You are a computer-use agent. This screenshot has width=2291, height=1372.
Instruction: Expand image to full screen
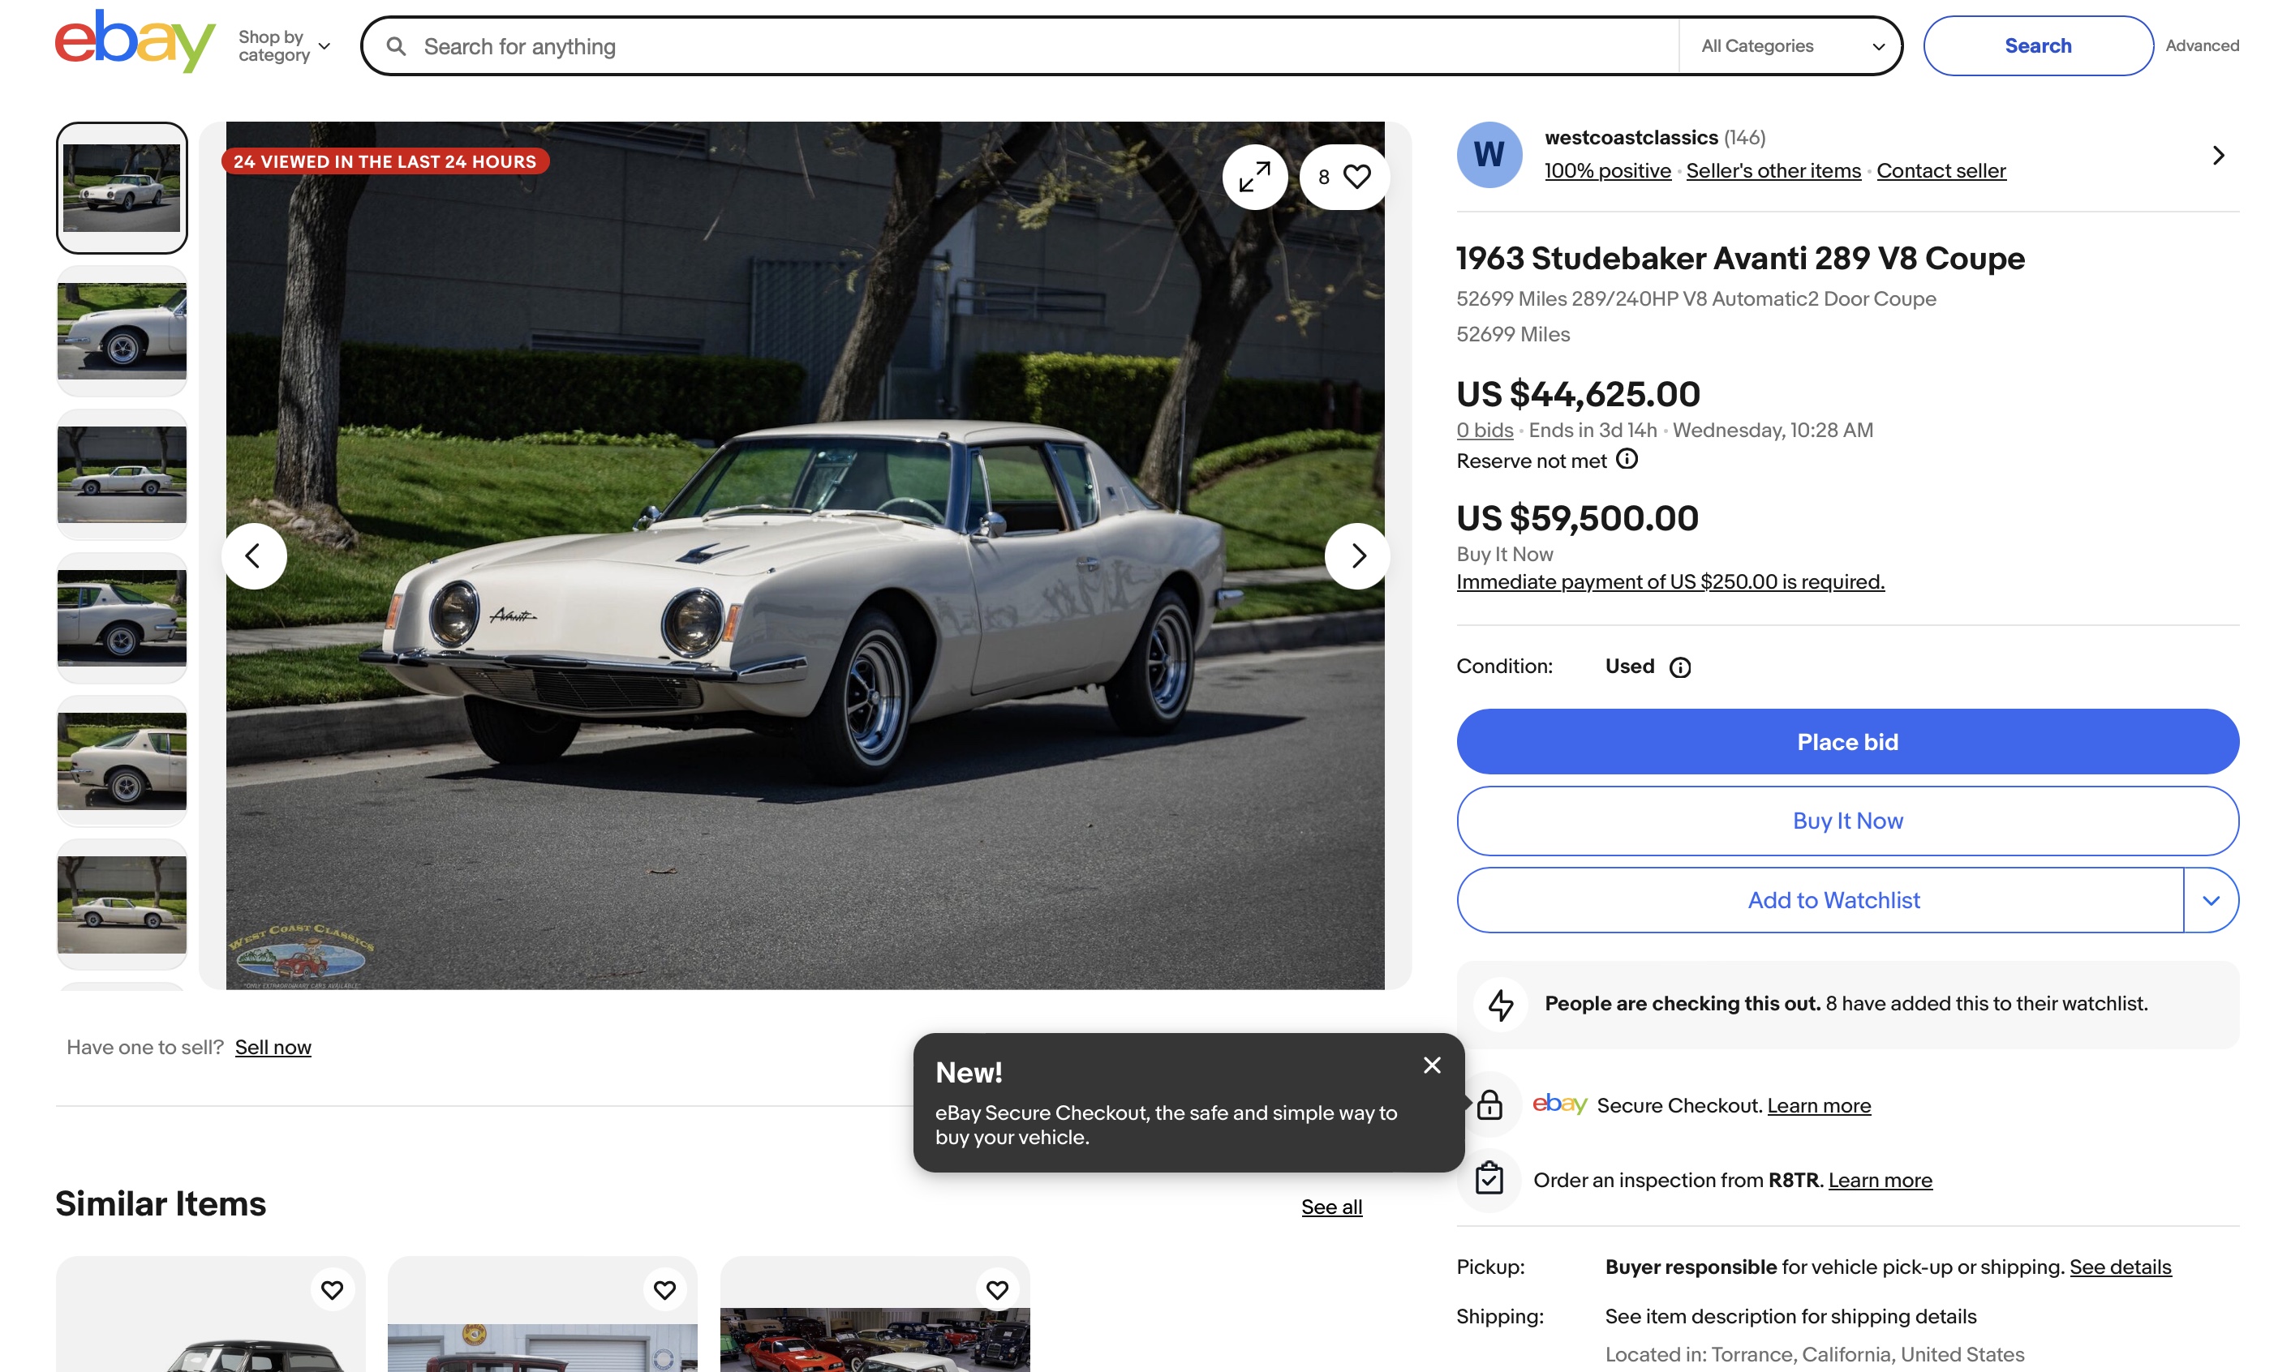1254,177
